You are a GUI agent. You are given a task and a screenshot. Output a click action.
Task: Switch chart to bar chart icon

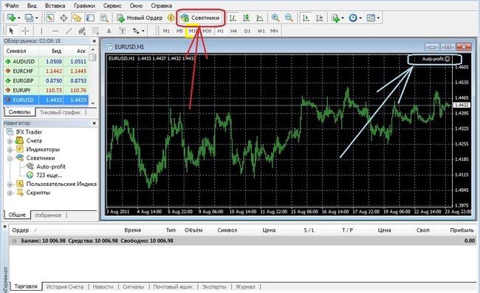pyautogui.click(x=233, y=18)
